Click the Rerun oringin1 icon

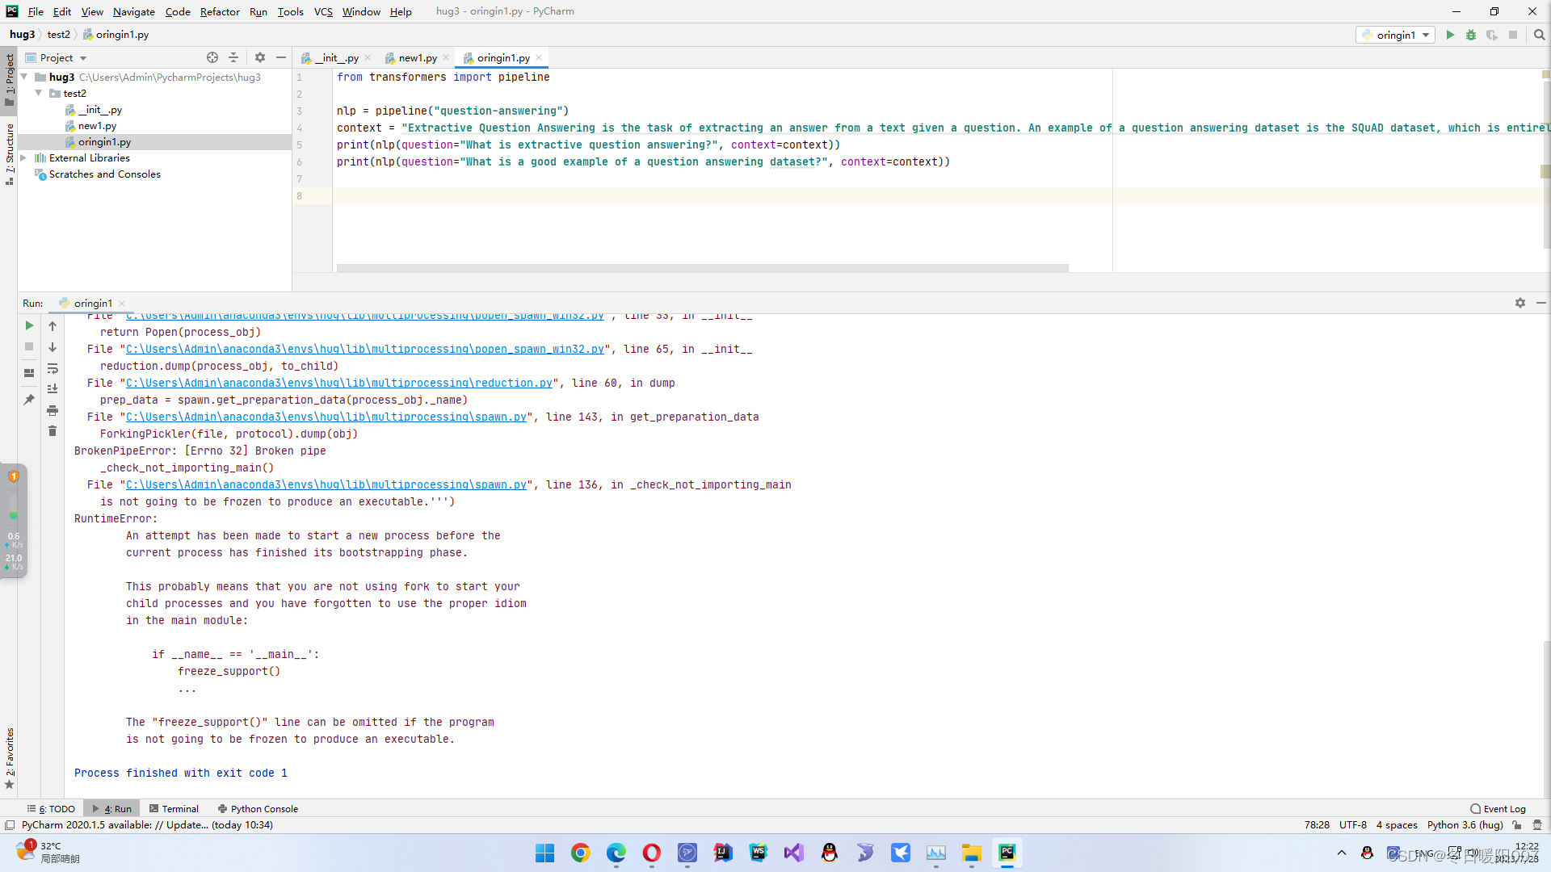click(29, 326)
